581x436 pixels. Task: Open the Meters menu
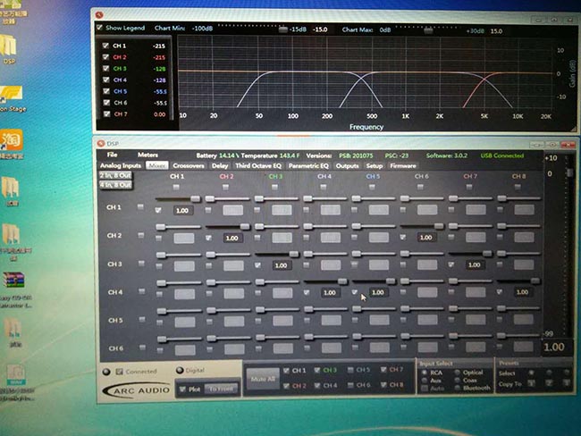click(147, 155)
